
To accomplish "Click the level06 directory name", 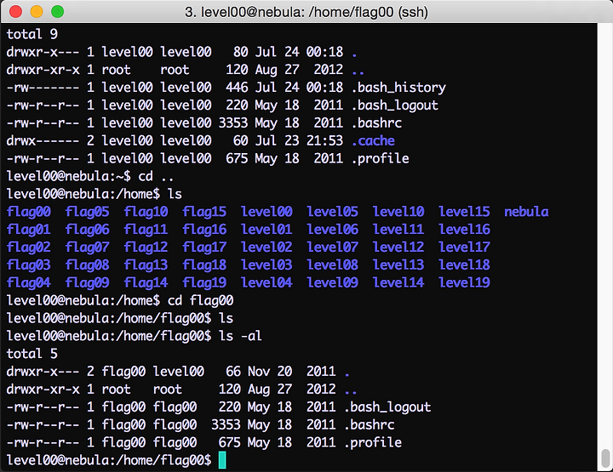I will pos(333,229).
